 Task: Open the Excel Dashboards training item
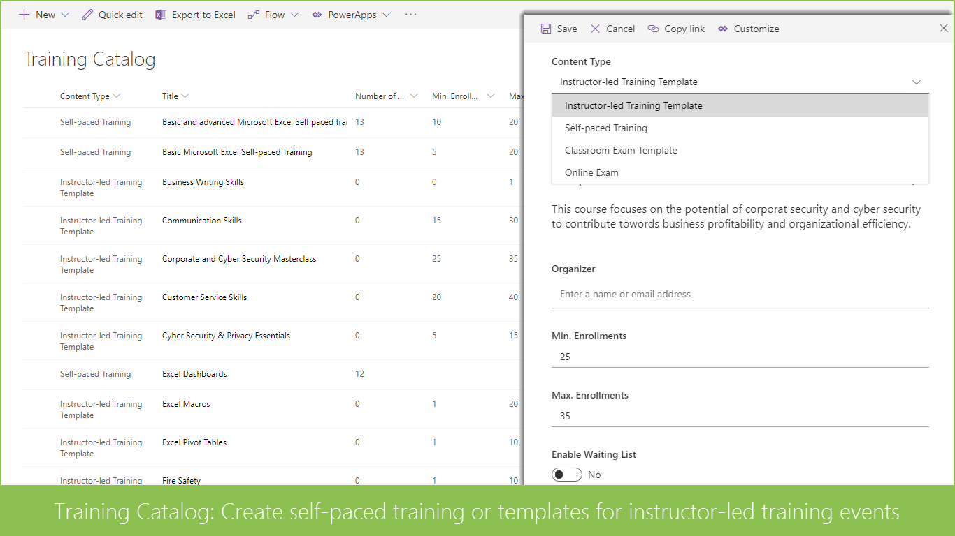[194, 374]
